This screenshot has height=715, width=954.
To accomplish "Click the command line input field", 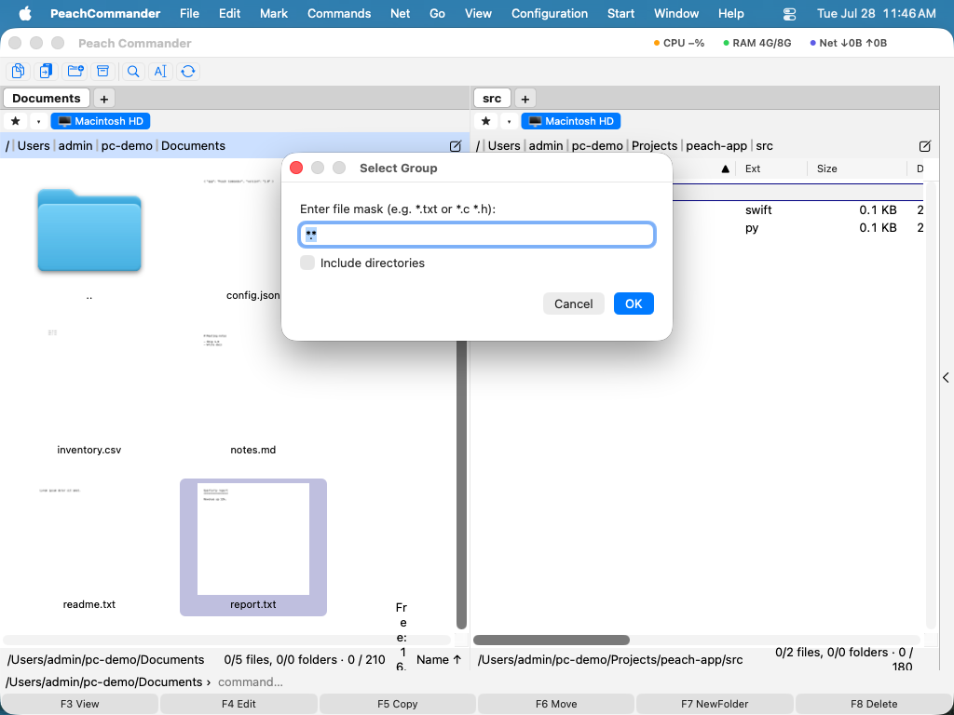I will pyautogui.click(x=583, y=682).
